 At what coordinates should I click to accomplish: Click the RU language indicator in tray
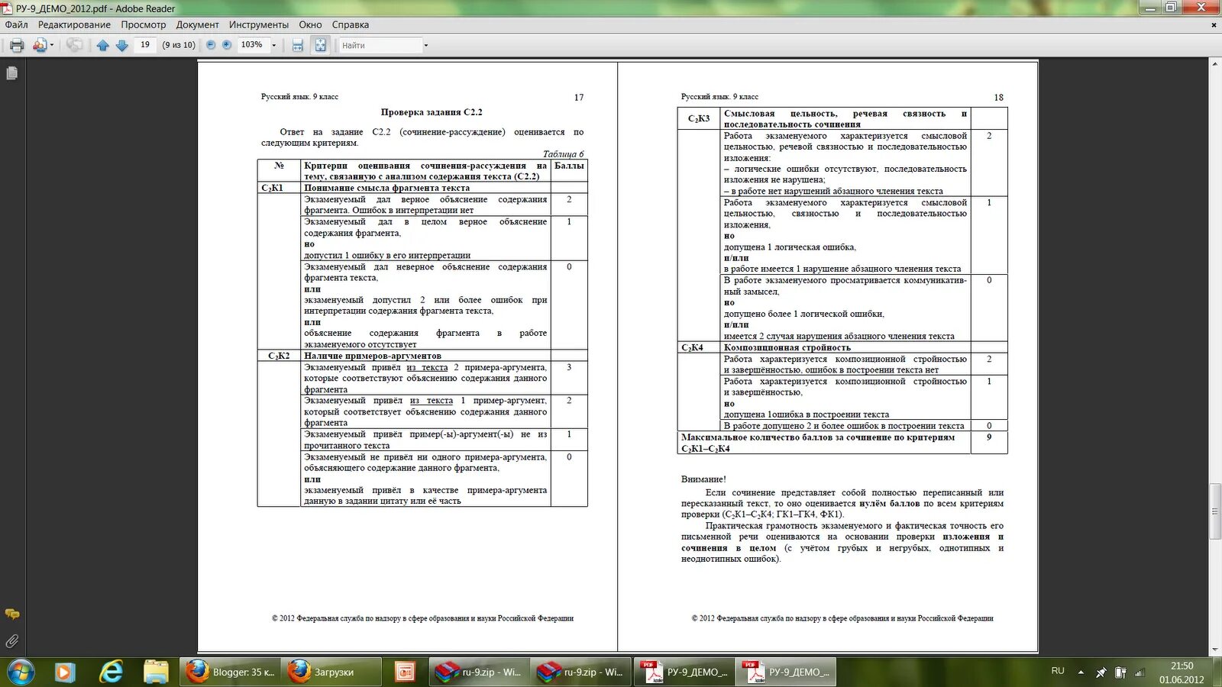[1058, 671]
